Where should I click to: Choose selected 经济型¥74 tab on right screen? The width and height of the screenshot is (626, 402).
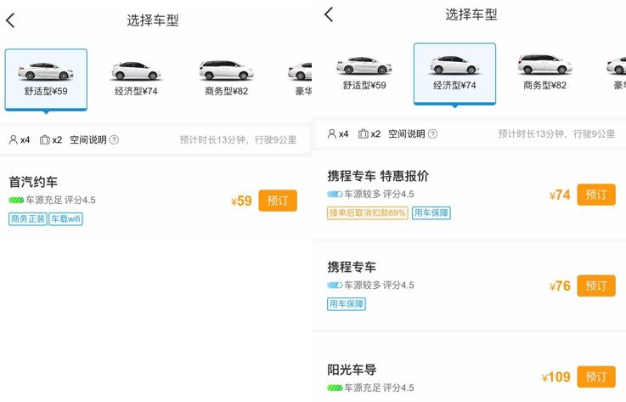pyautogui.click(x=454, y=74)
